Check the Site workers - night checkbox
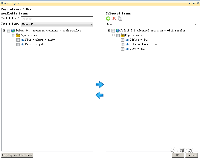 tap(18, 40)
